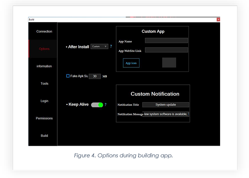
Task: Edit the Notification Message field
Action: (166, 114)
